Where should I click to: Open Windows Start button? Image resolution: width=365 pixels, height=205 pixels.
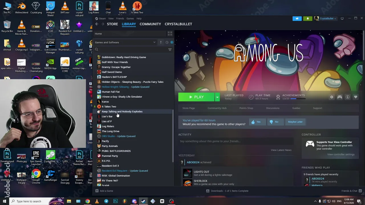point(4,201)
